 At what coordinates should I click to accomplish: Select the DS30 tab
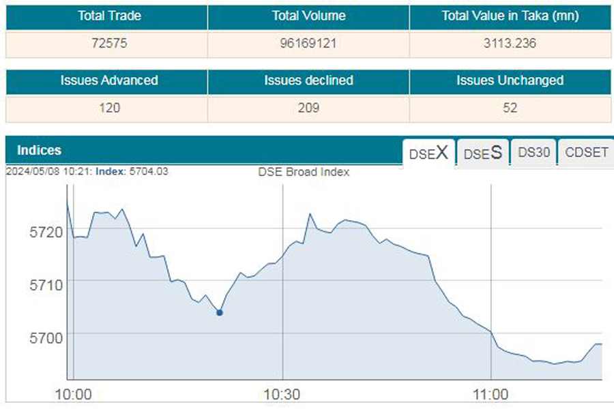click(x=533, y=153)
